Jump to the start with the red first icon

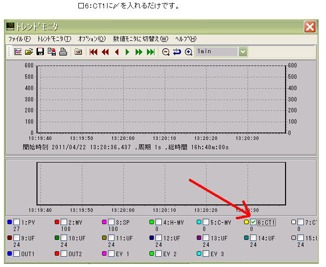pos(93,52)
